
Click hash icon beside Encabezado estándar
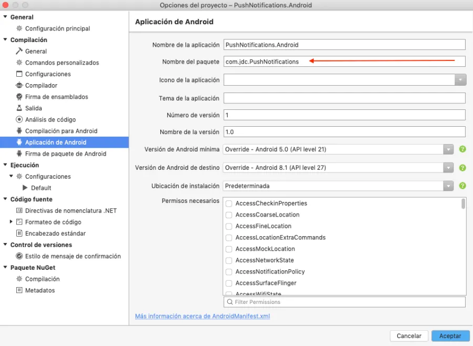[x=19, y=233]
